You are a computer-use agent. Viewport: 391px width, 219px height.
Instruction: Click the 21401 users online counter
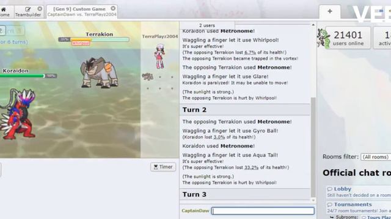(348, 38)
